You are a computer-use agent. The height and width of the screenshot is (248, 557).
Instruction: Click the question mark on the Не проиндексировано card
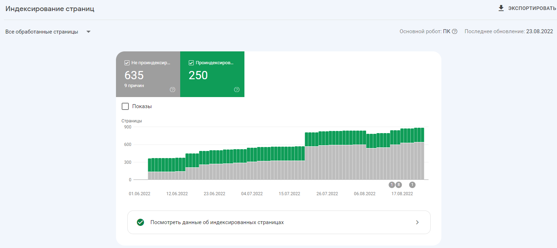pos(172,90)
